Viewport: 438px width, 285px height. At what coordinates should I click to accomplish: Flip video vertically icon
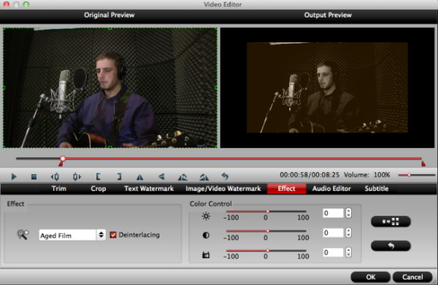[x=161, y=176]
